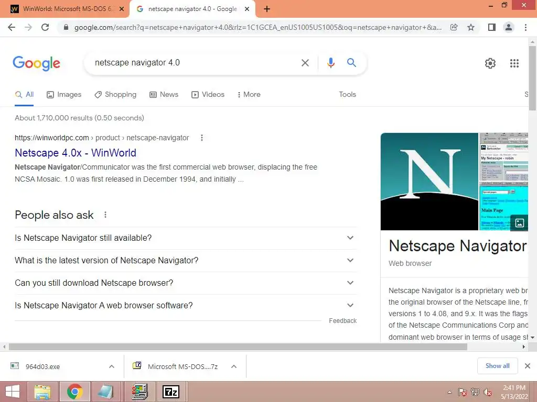Go back with the browser back arrow

coord(12,27)
